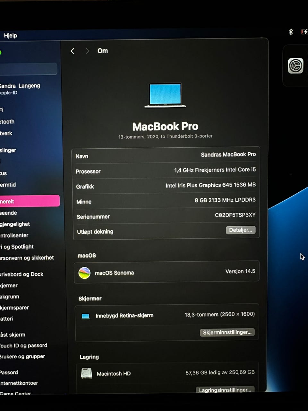Click the processor value 1,4 GHz Intel Core i5
Screen dimensions: 308x411
(x=215, y=170)
